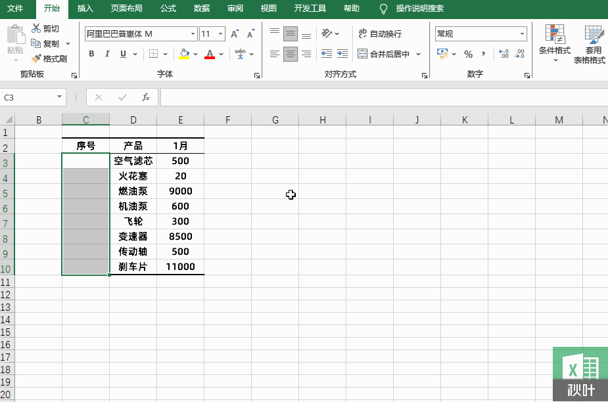Viewport: 608px width, 402px height.
Task: Increase indent of selected cells
Action: pyautogui.click(x=342, y=54)
